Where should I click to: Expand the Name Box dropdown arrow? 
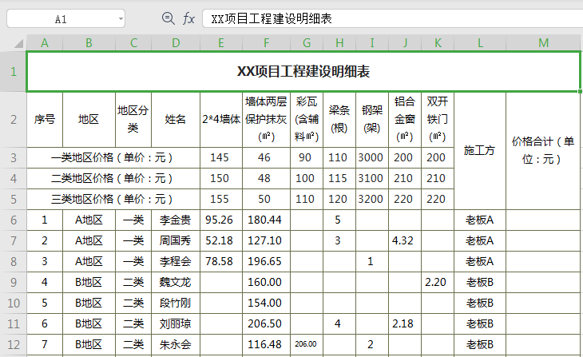[121, 18]
